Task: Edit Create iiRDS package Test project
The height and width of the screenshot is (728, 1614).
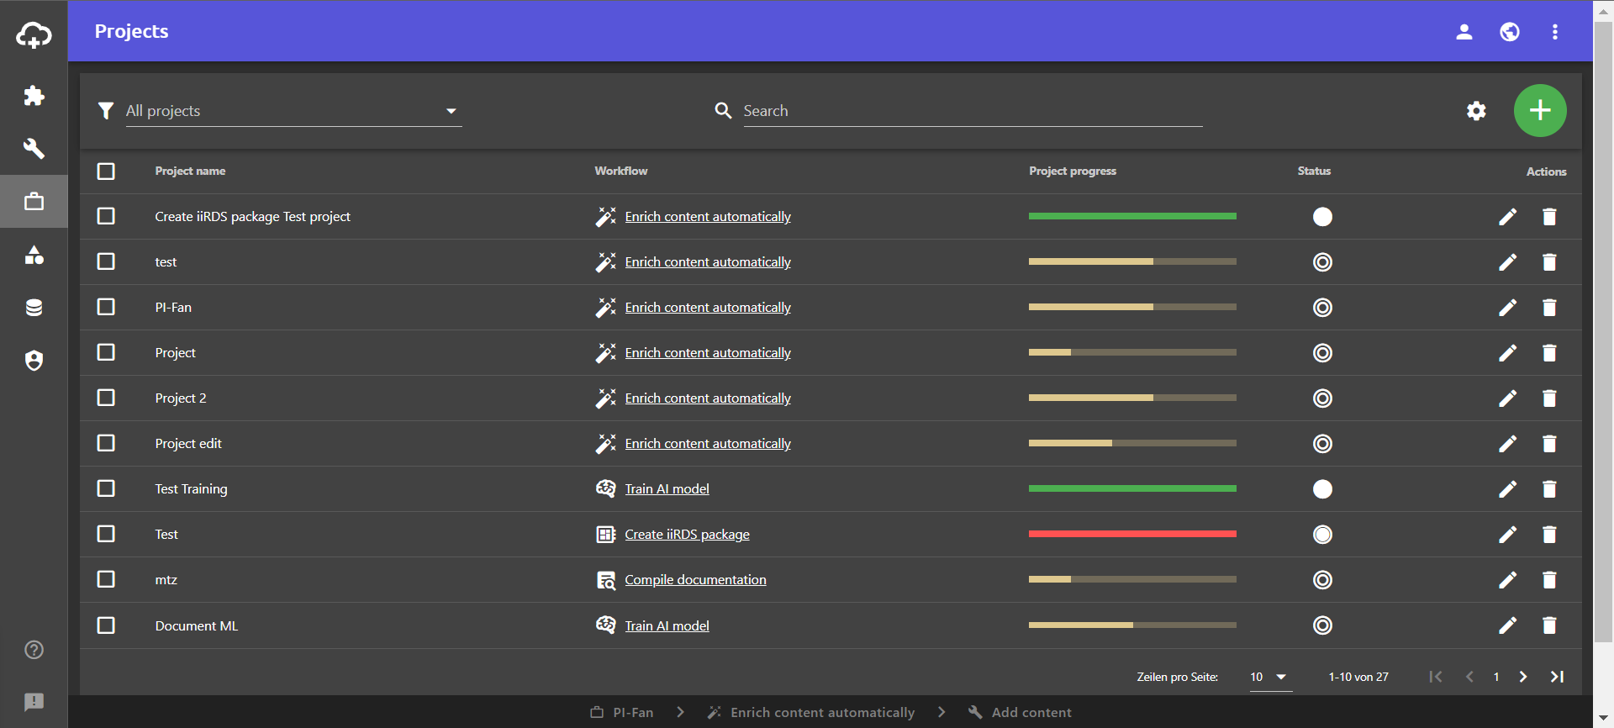Action: tap(1508, 217)
